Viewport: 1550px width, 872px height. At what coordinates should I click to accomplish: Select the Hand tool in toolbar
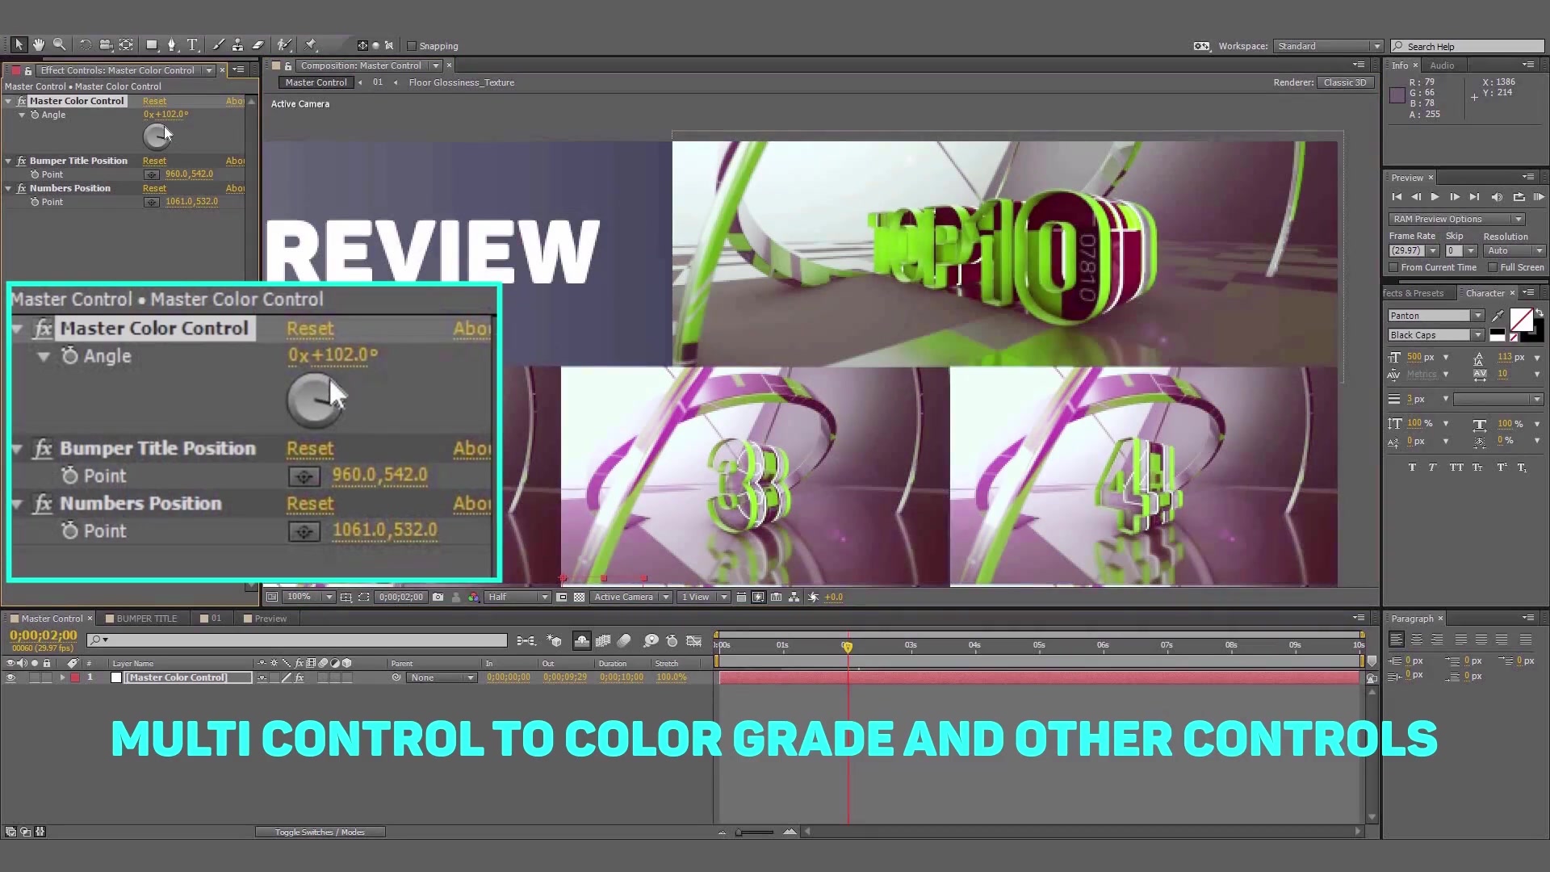(x=36, y=44)
